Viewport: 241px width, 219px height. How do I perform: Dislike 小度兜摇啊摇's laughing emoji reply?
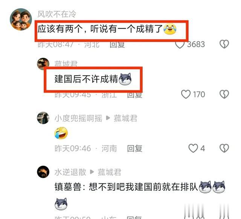pyautogui.click(x=224, y=148)
